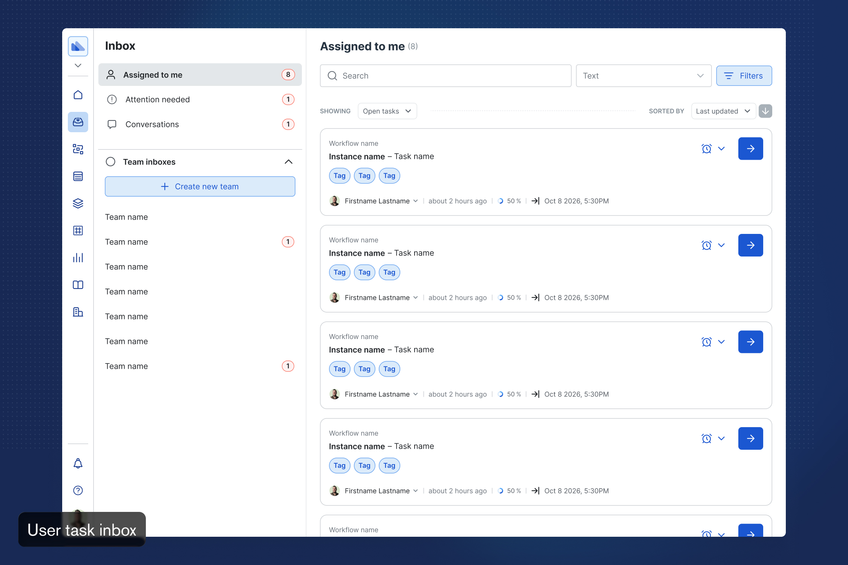Click assignee avatar on second task card
The width and height of the screenshot is (848, 565).
335,298
